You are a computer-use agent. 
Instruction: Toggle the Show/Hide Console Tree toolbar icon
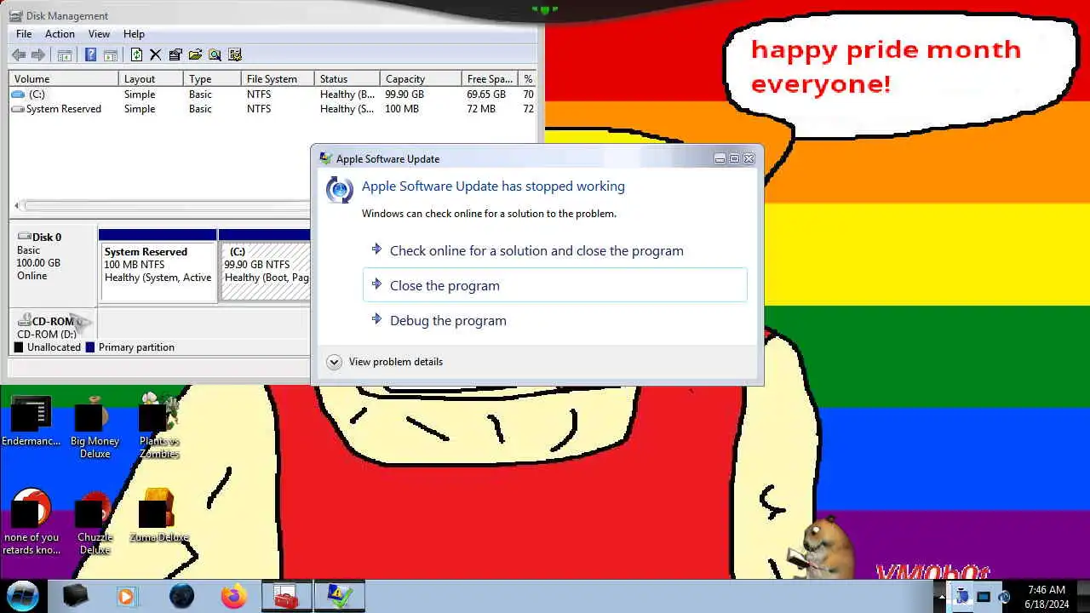tap(64, 54)
